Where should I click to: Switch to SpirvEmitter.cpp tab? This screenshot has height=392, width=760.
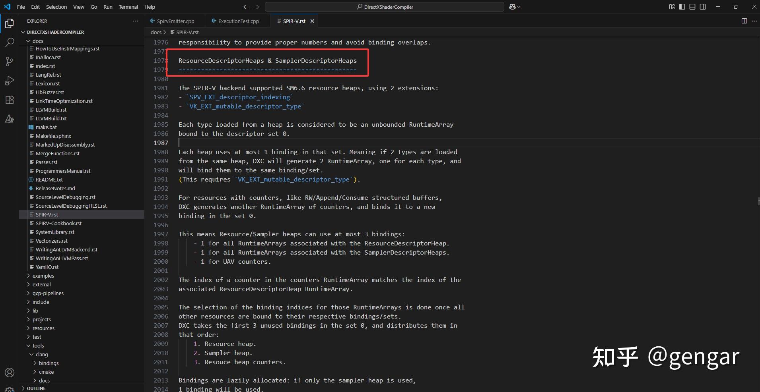[x=175, y=21]
